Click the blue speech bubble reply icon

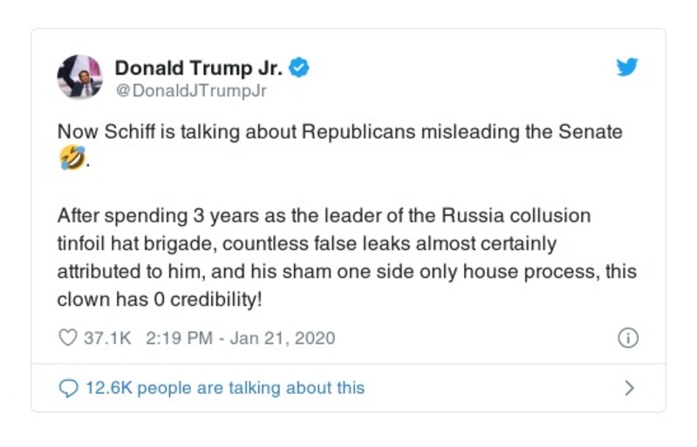pyautogui.click(x=67, y=388)
